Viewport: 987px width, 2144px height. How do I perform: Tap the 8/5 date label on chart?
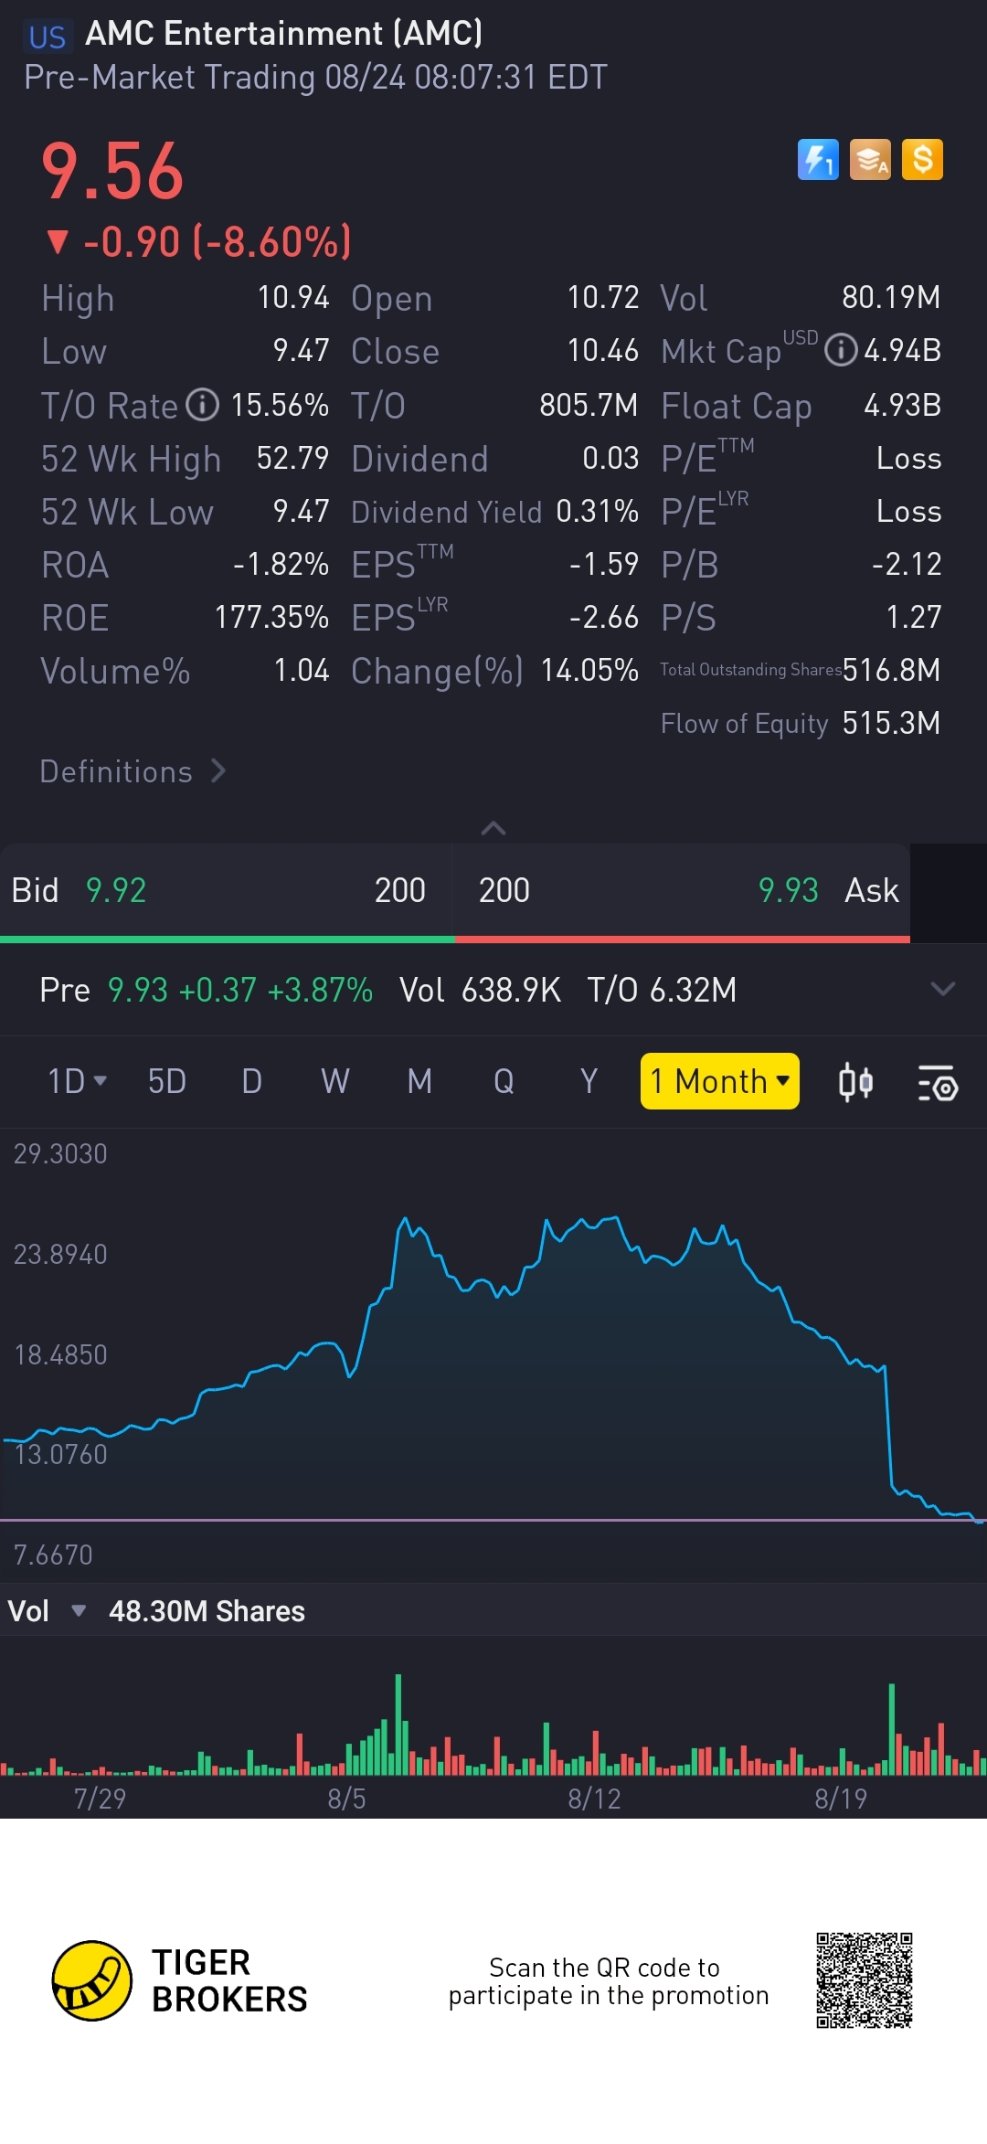click(346, 1799)
